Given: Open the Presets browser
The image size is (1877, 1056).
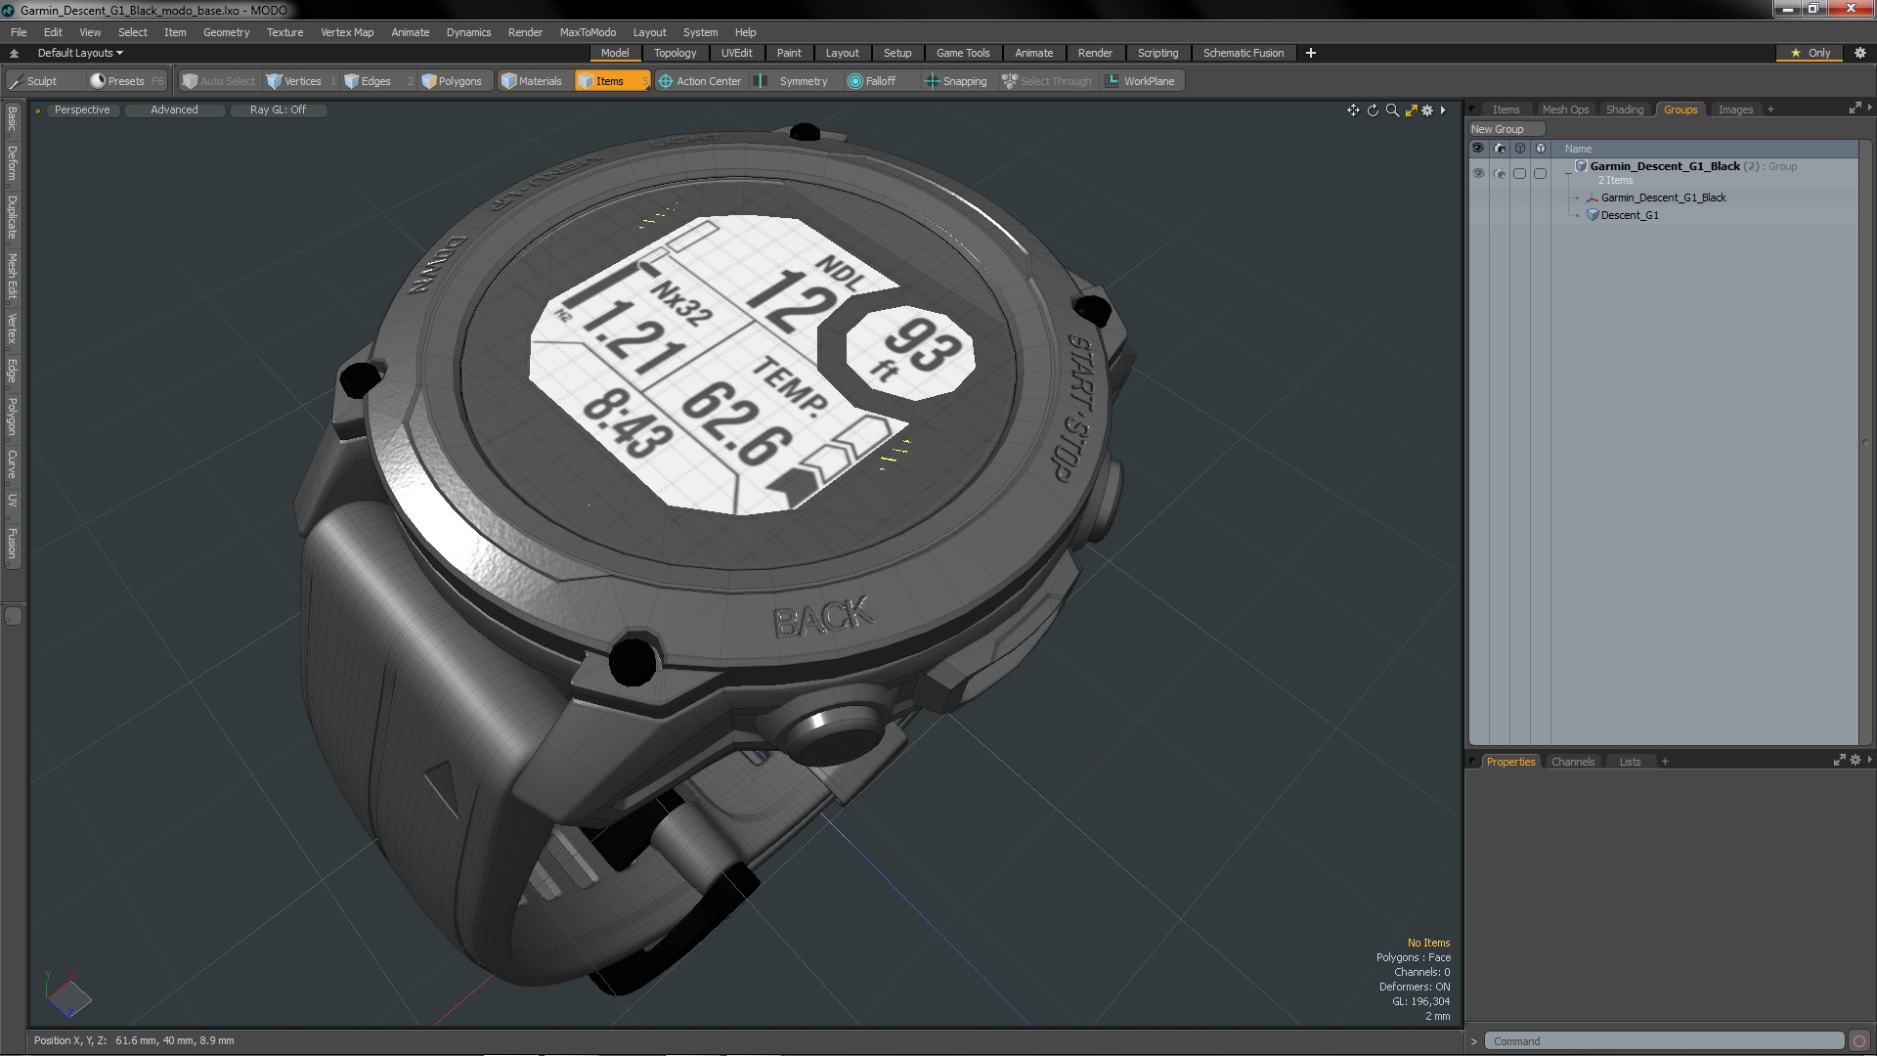Looking at the screenshot, I should (x=126, y=81).
